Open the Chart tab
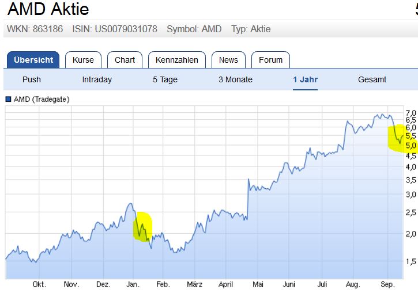This screenshot has height=293, width=418. (x=125, y=60)
